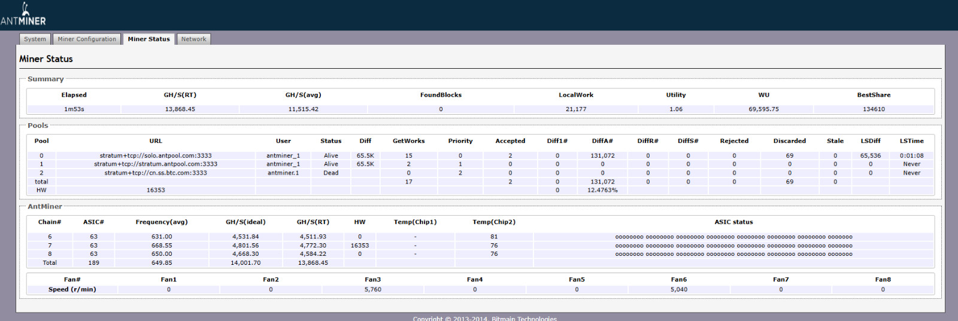Open the System tab
Screen dimensions: 958x321
click(35, 39)
